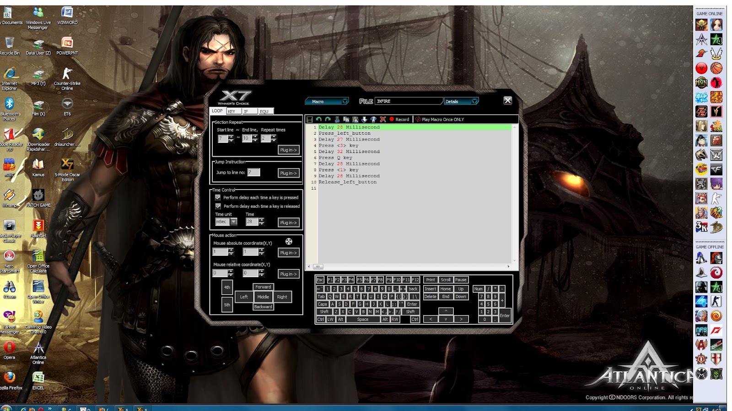Click the Backward mouse button key
Image resolution: width=732 pixels, height=411 pixels.
(x=263, y=307)
